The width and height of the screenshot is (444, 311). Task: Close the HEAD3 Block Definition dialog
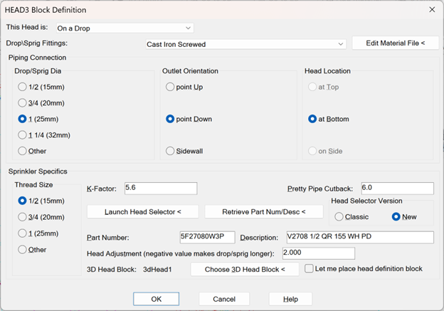tap(431, 10)
